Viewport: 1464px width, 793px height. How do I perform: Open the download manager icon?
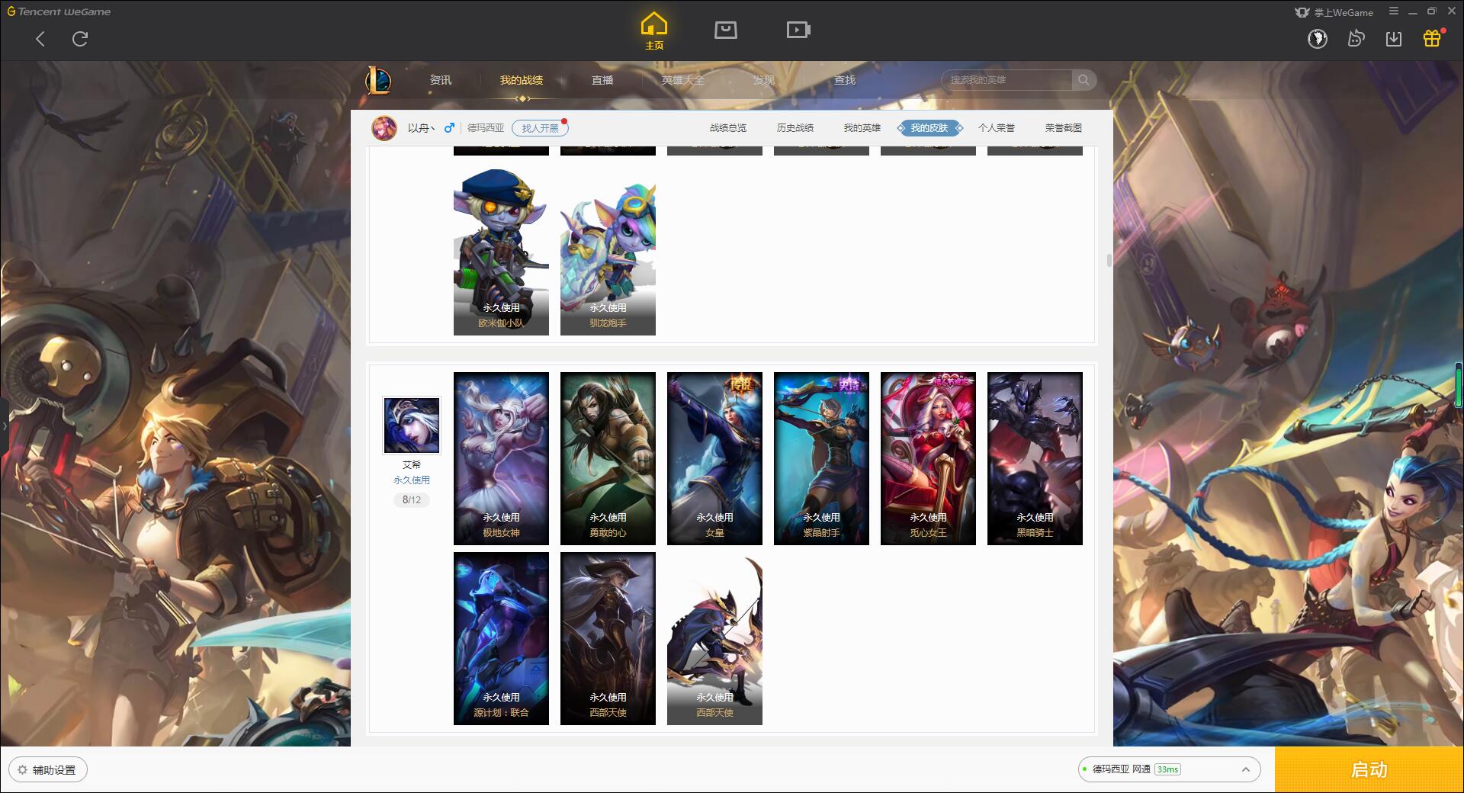(1394, 38)
